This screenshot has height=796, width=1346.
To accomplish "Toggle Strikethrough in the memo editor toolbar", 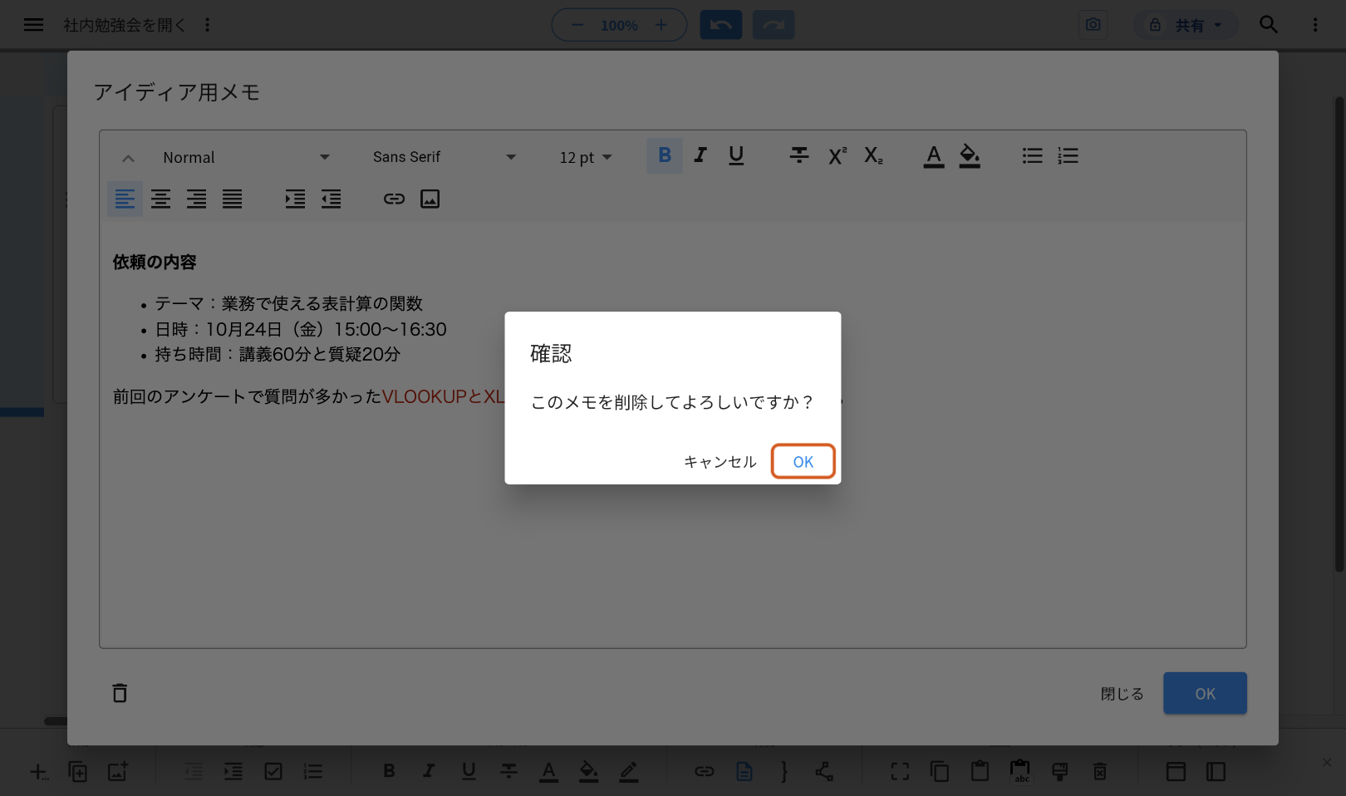I will coord(799,155).
